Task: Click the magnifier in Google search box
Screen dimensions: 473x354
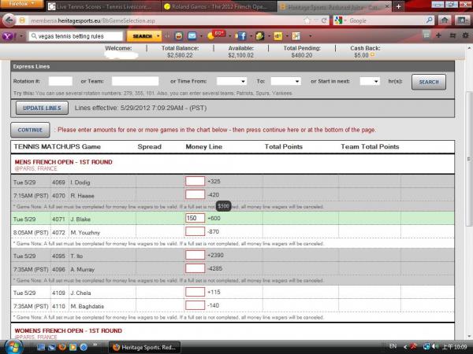Action: (x=428, y=20)
